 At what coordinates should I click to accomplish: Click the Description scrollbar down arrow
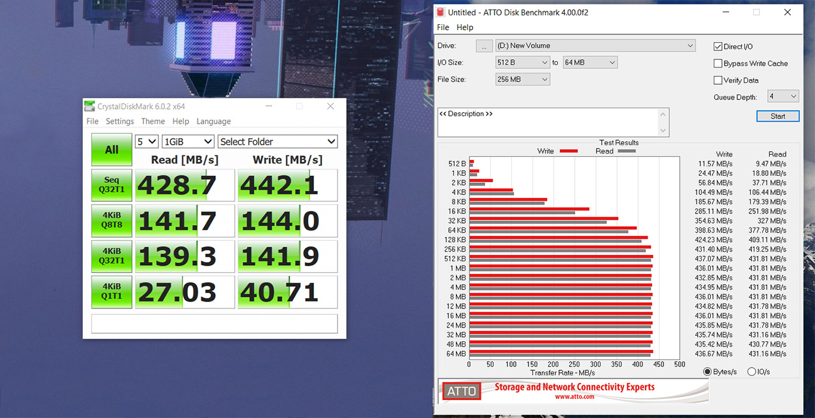pyautogui.click(x=664, y=131)
